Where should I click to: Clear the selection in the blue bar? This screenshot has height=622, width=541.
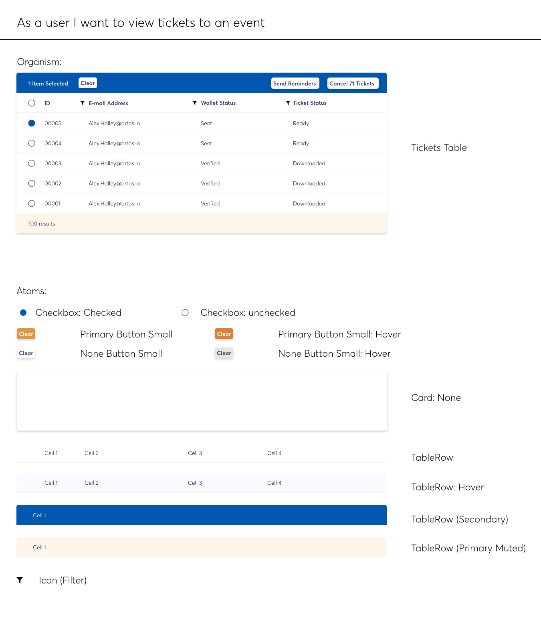[x=88, y=83]
